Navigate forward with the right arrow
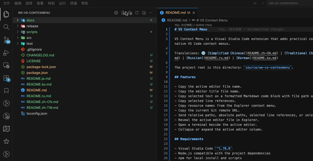This screenshot has width=313, height=161. pos(262,3)
